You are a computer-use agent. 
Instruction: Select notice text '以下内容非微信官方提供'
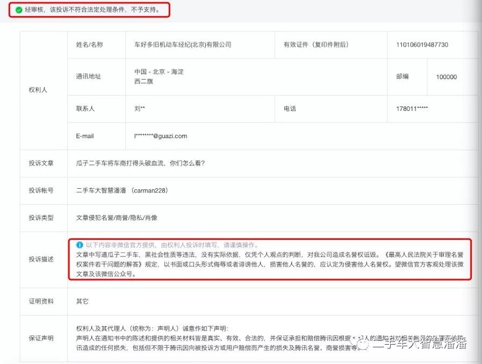(120, 245)
